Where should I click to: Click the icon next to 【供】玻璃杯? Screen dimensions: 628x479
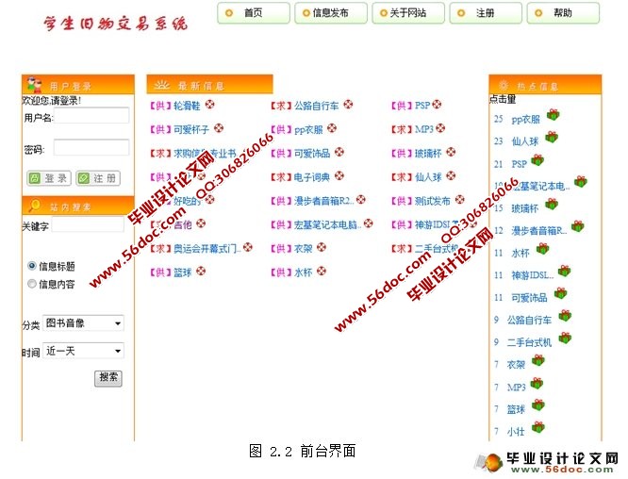(x=451, y=152)
